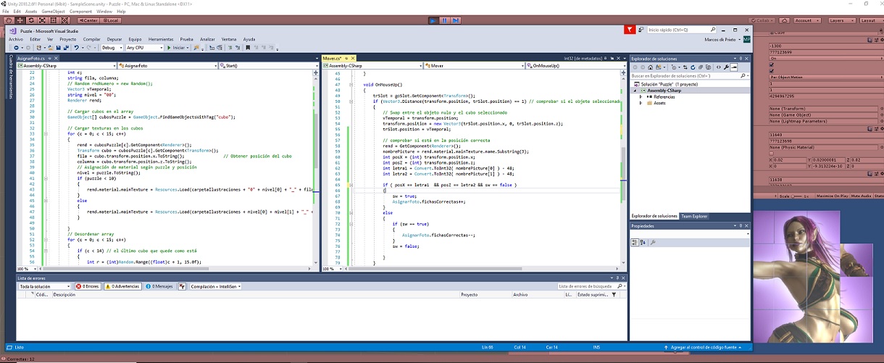This screenshot has height=363, width=884.
Task: Expand Referencias node in Solution Explorer
Action: click(641, 96)
